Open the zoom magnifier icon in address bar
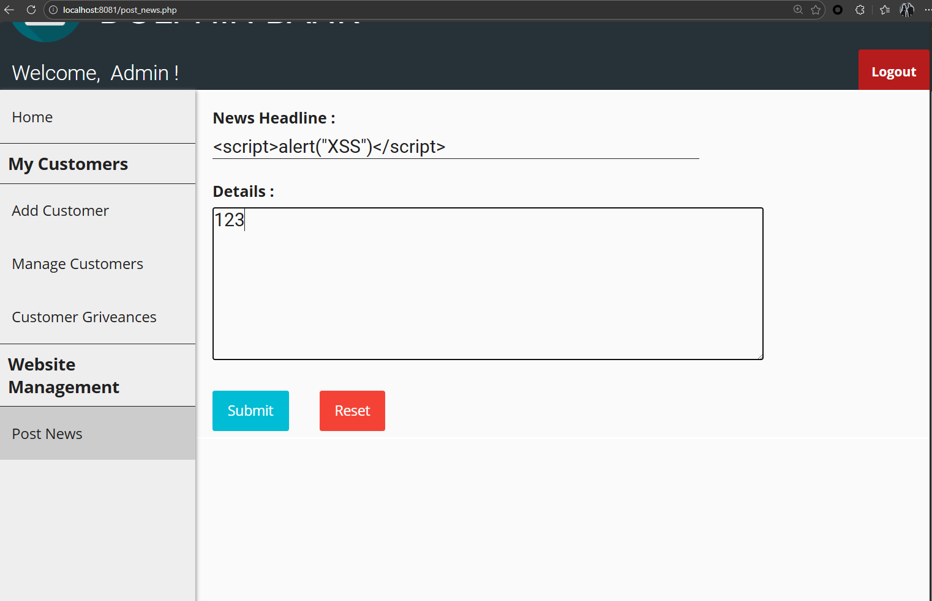 pyautogui.click(x=798, y=10)
